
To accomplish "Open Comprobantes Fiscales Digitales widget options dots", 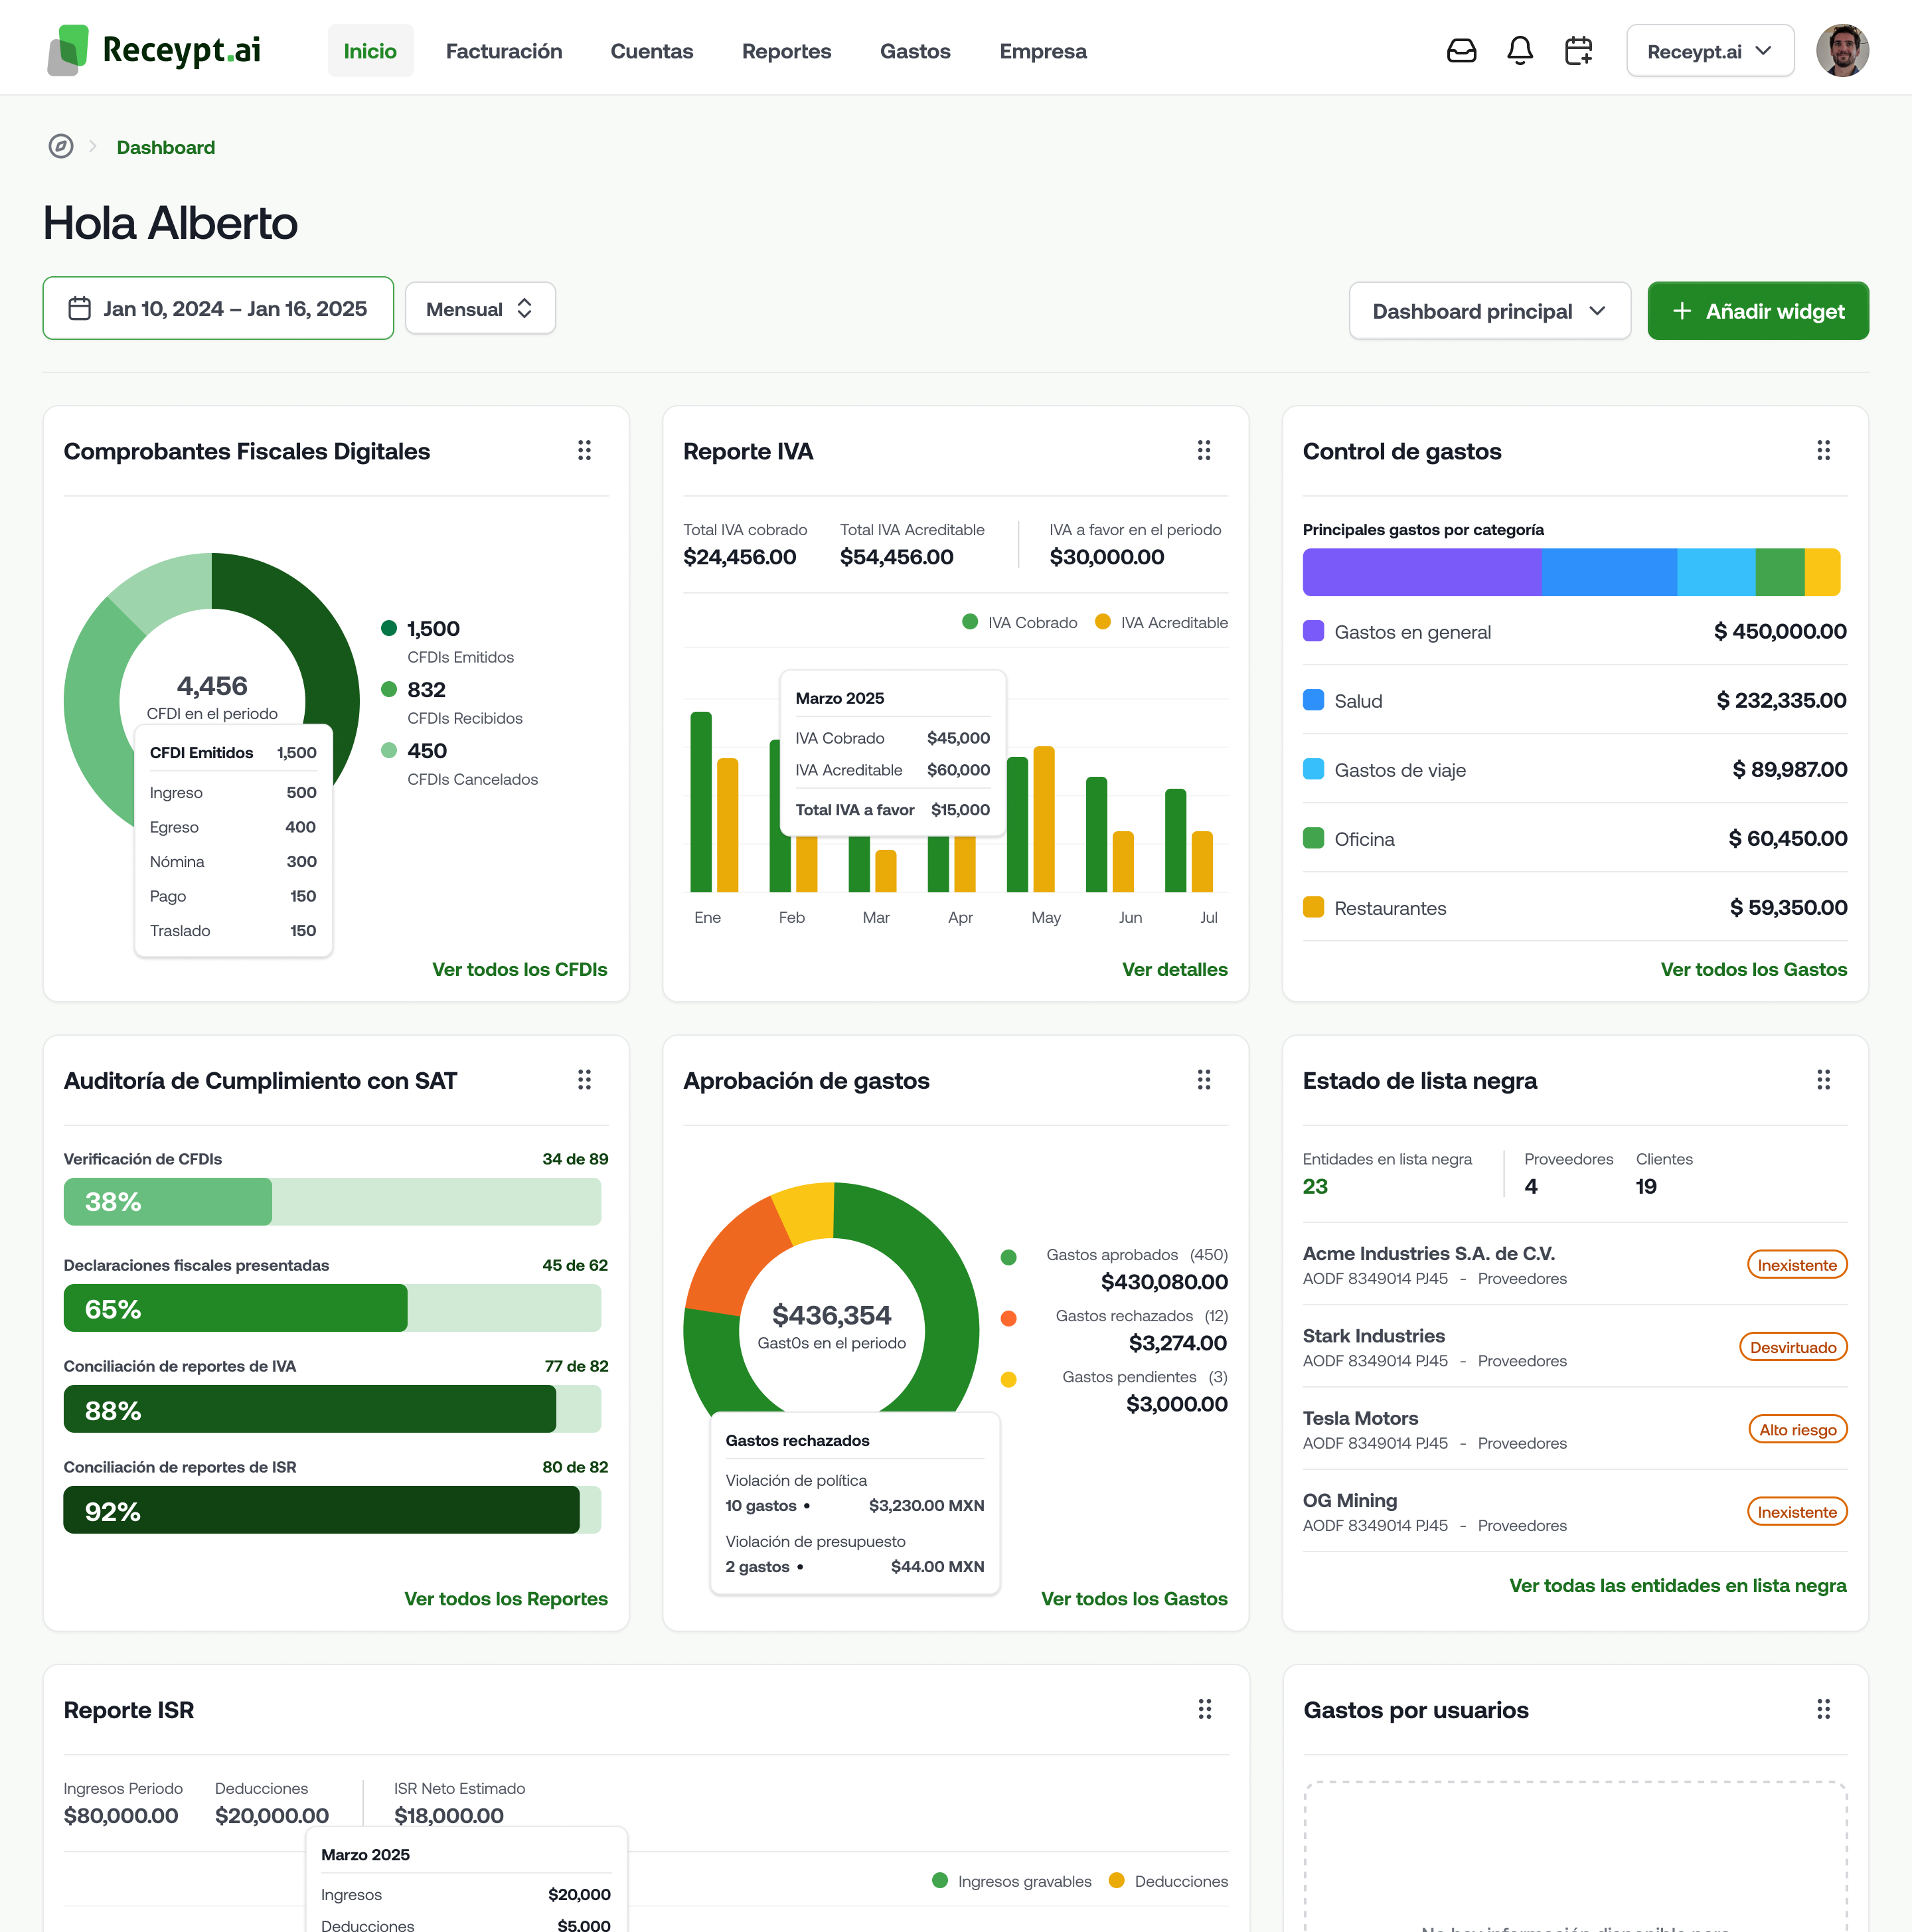I will 584,451.
